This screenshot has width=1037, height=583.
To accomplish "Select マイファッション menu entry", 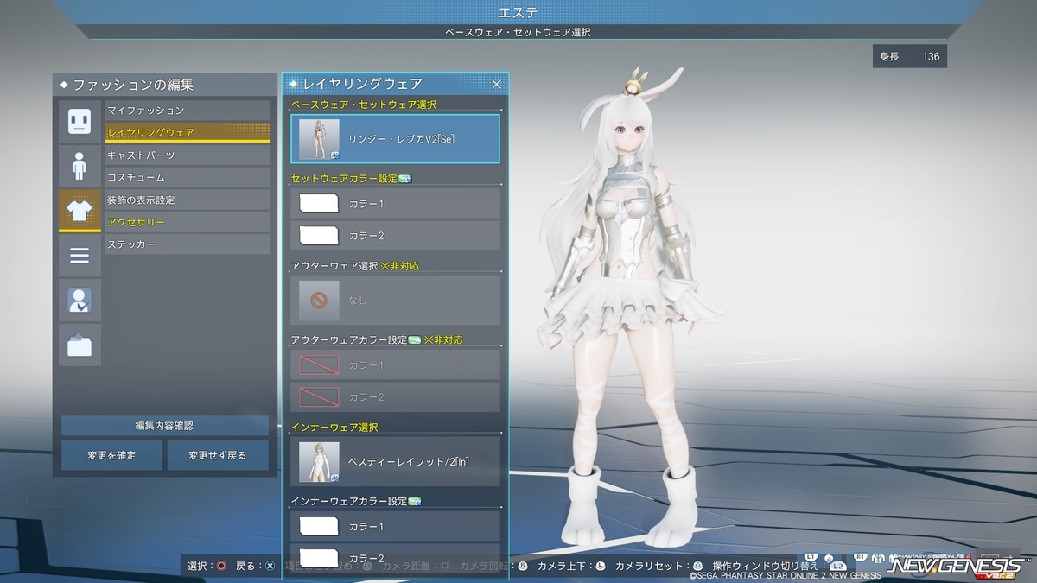I will tap(188, 111).
